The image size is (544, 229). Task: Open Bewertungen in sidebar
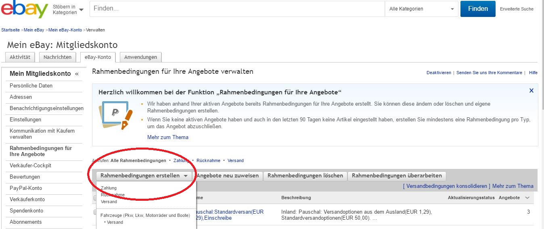(x=25, y=177)
